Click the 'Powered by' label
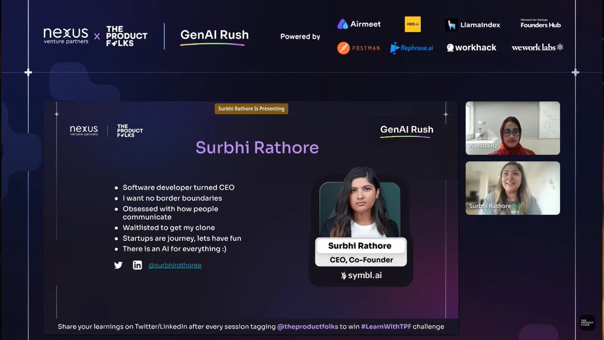Image resolution: width=604 pixels, height=340 pixels. [x=300, y=36]
